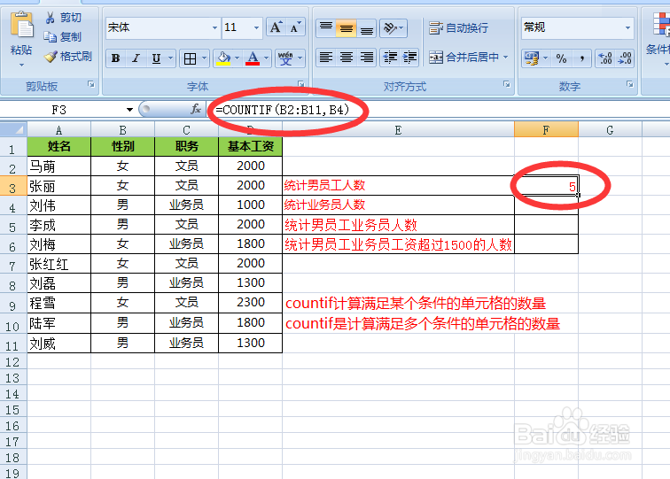This screenshot has height=479, width=670.
Task: Decrease decimal places
Action: 625,58
